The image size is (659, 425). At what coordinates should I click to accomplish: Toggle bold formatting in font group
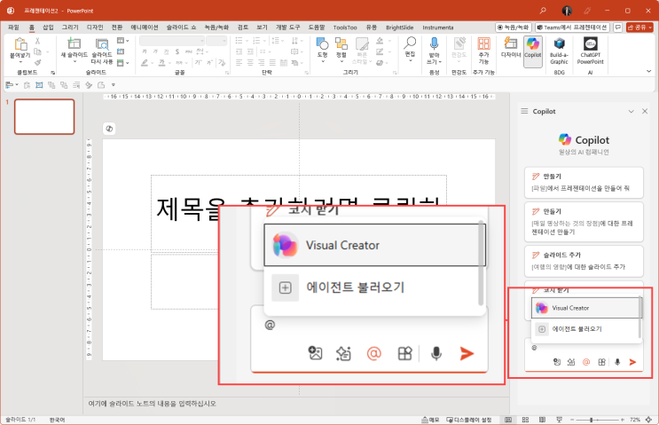tap(145, 51)
